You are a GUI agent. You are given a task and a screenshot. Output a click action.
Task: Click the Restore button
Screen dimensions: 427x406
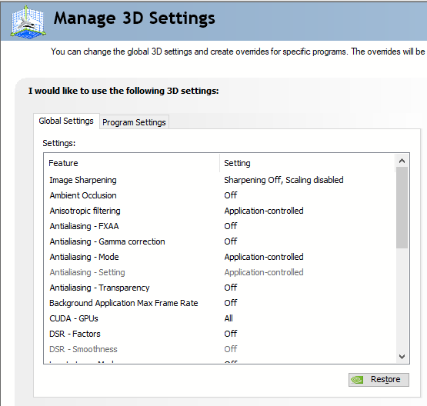click(379, 379)
